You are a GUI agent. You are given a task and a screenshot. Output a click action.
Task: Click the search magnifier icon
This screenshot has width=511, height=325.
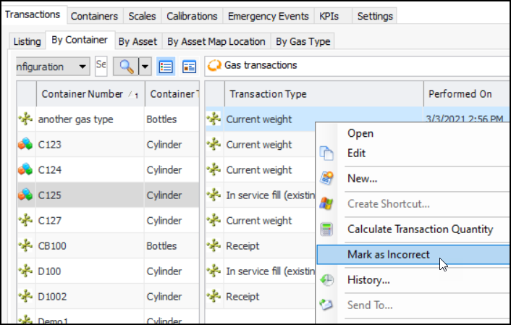[x=127, y=67]
